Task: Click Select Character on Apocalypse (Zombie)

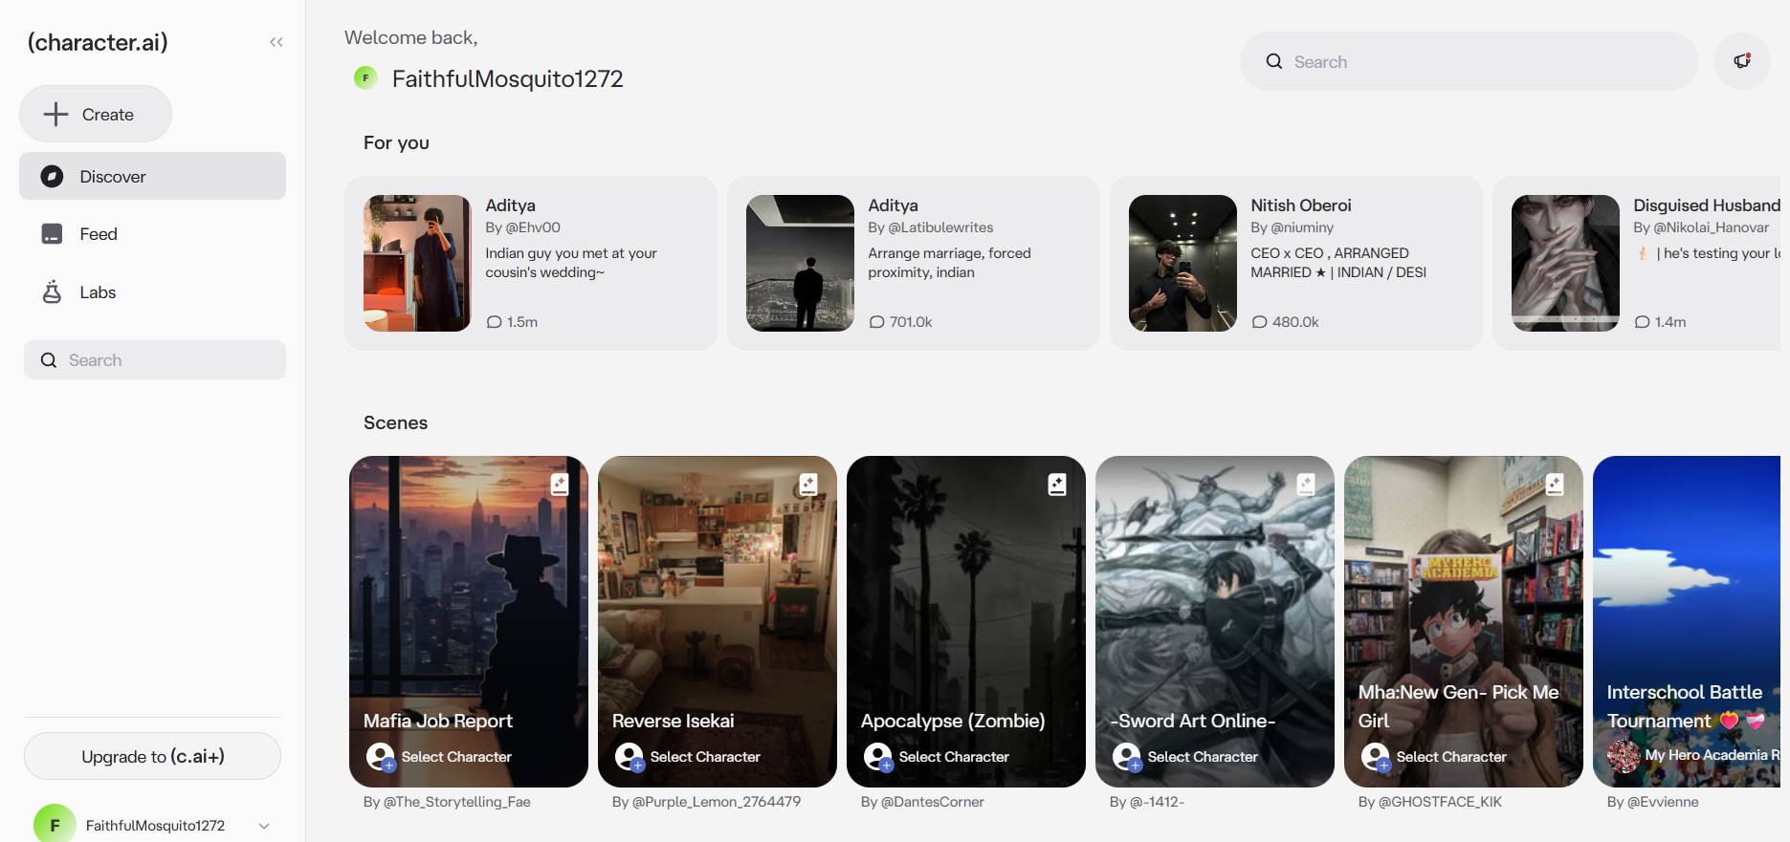Action: (954, 757)
